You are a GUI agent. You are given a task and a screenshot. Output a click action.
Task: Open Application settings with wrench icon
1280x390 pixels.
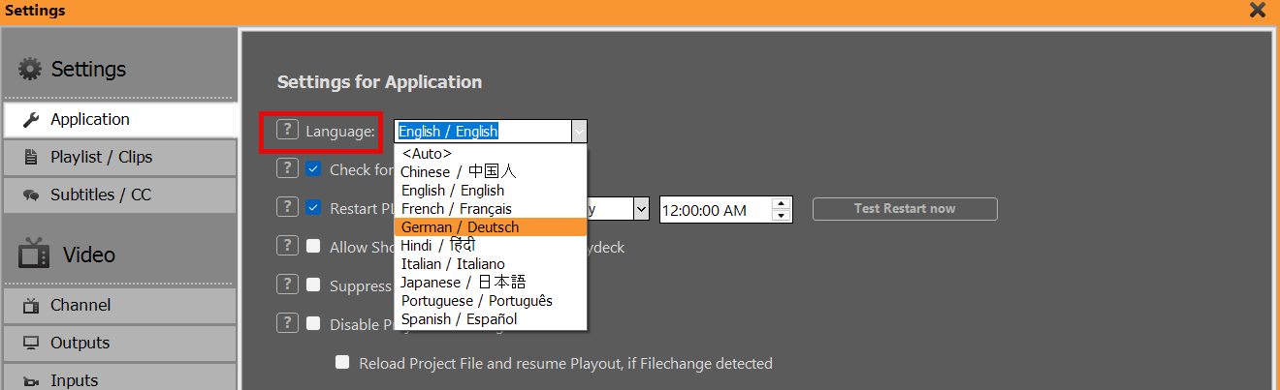[x=119, y=119]
